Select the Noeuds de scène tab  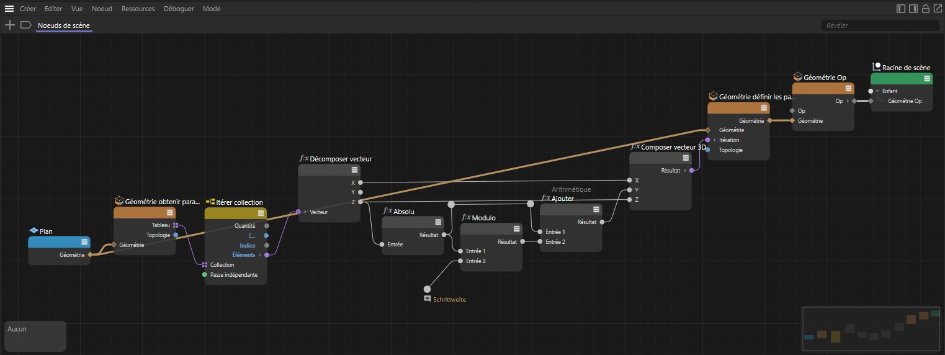[x=64, y=25]
